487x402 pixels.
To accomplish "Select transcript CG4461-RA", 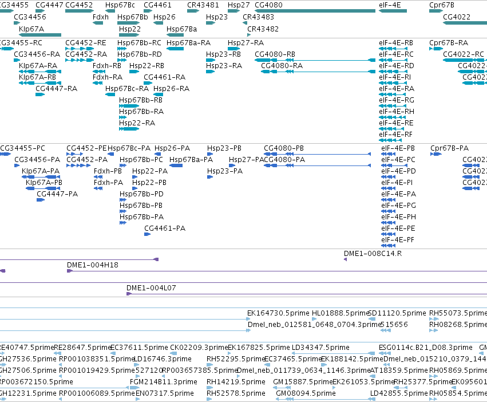I will pos(164,77).
